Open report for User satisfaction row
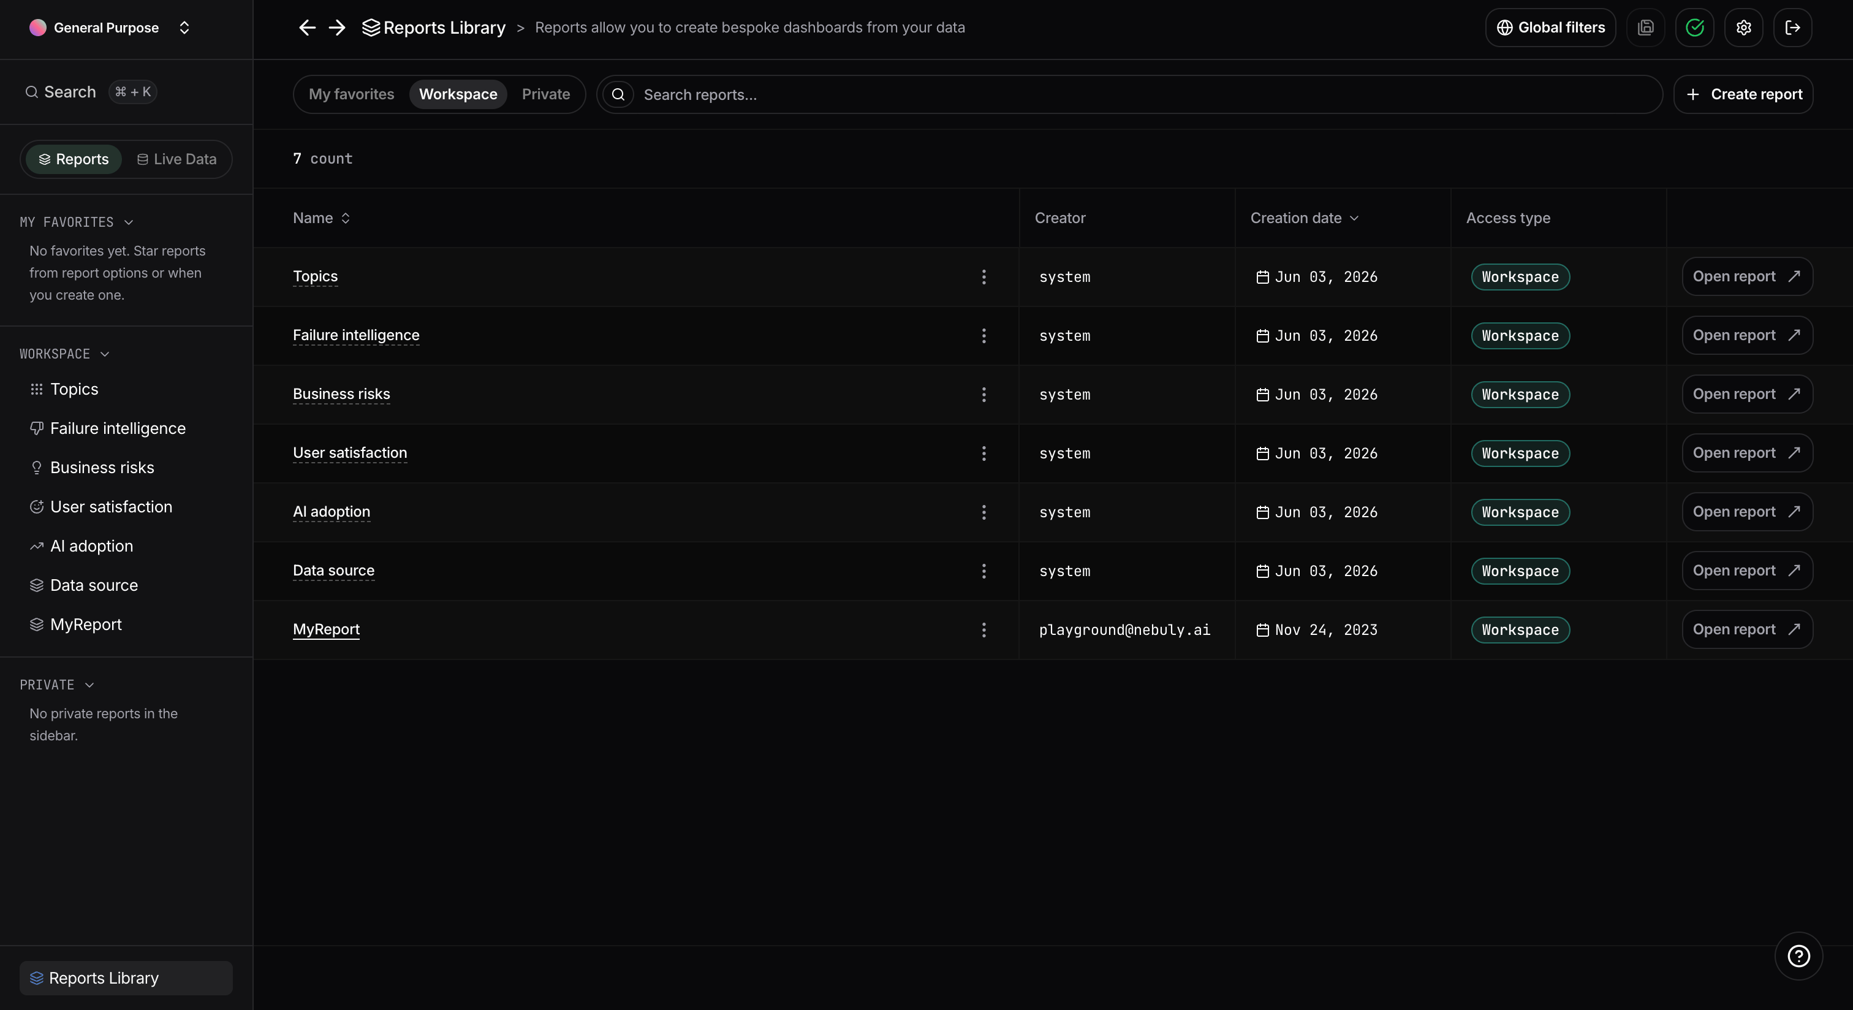The image size is (1853, 1010). (x=1746, y=453)
